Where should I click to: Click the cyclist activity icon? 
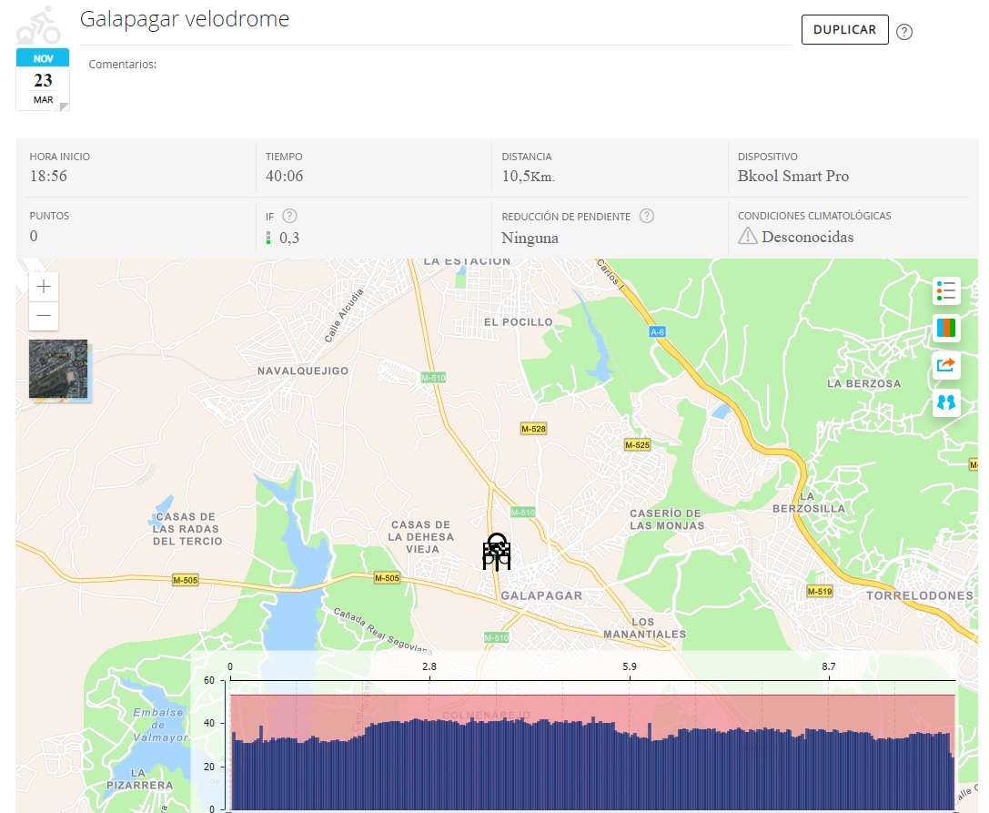[39, 25]
